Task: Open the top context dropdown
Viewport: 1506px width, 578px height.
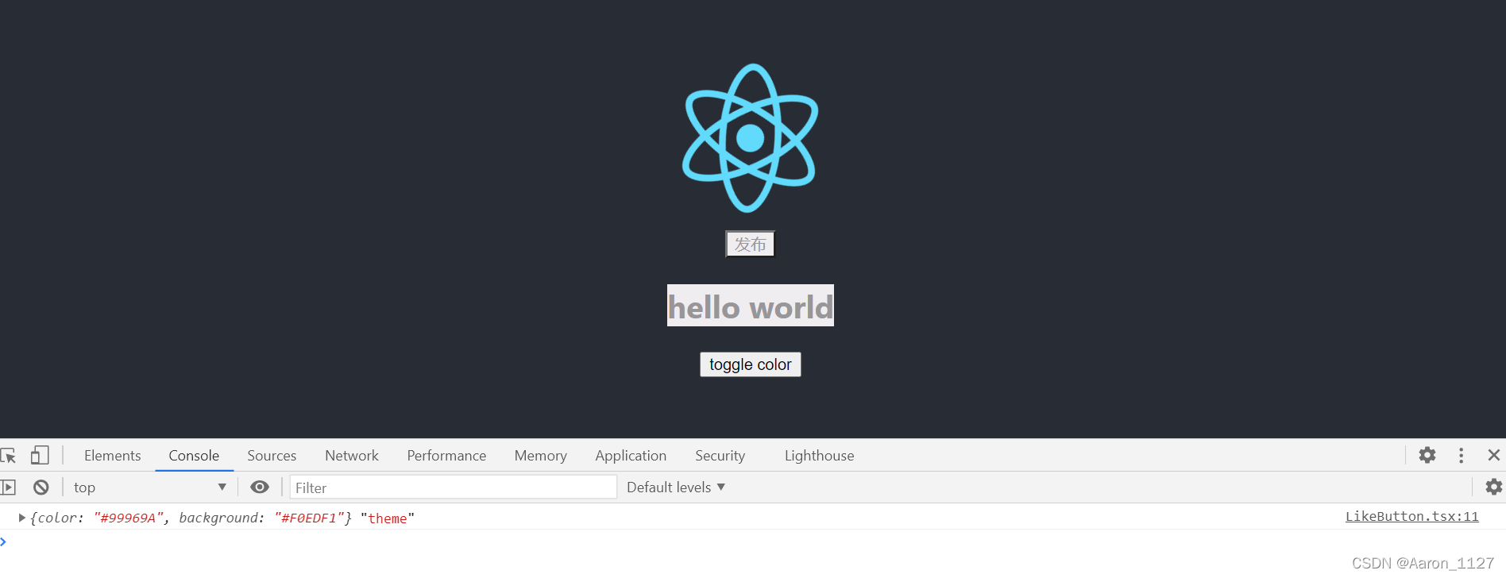Action: (x=149, y=487)
